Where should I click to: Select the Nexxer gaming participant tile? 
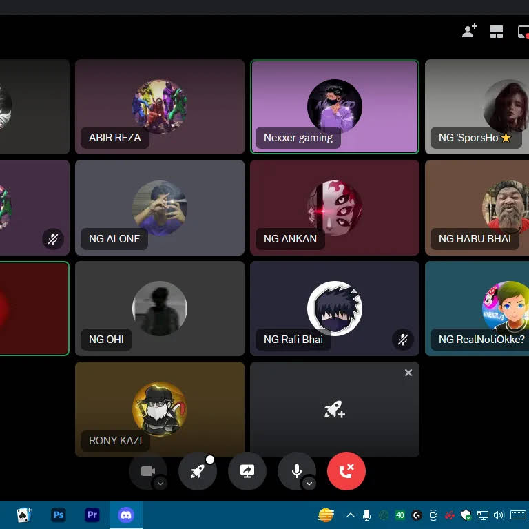point(335,107)
